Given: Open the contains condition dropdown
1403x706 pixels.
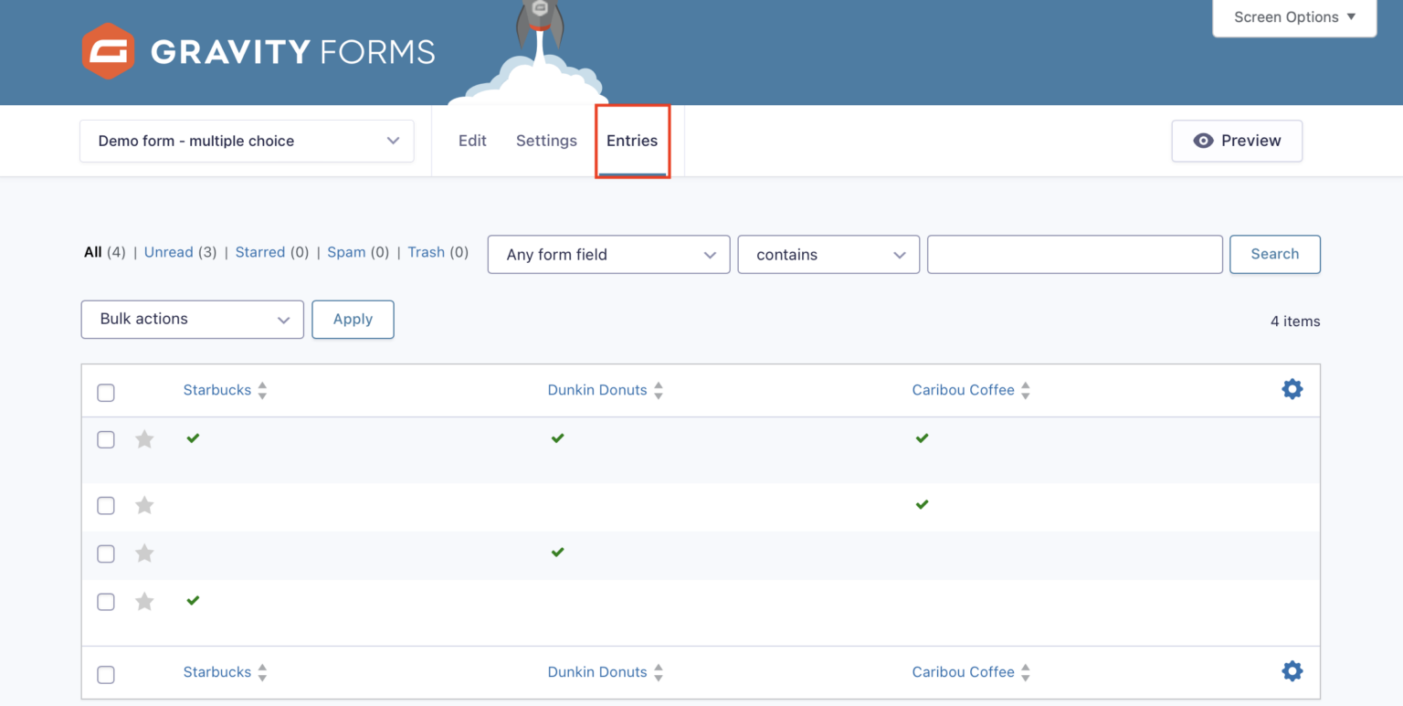Looking at the screenshot, I should 827,254.
